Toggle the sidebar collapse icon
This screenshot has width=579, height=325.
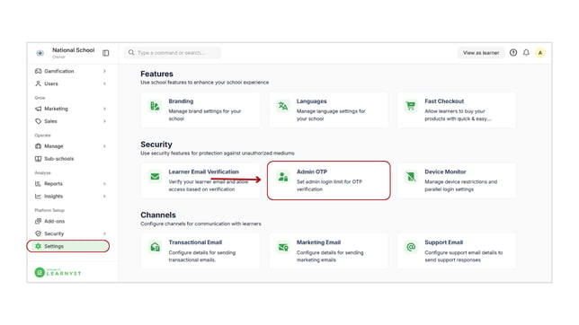coord(105,53)
